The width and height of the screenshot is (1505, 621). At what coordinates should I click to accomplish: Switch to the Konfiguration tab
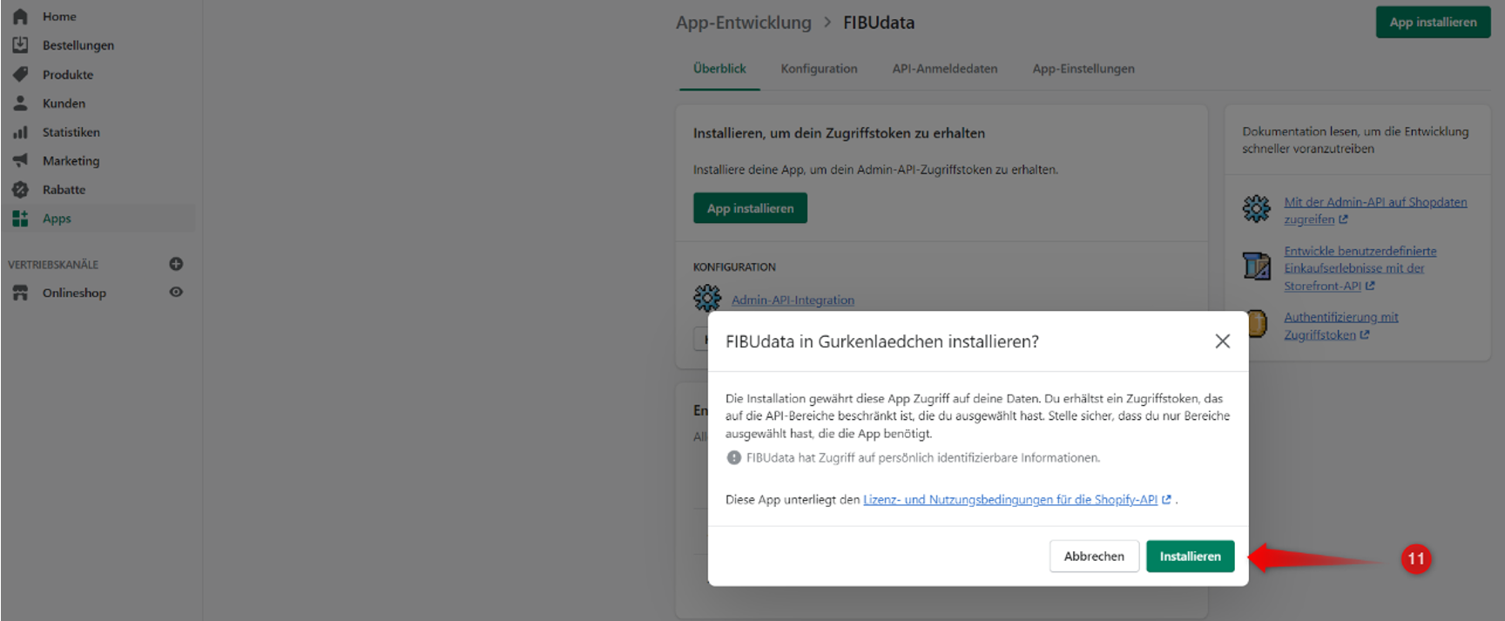819,69
